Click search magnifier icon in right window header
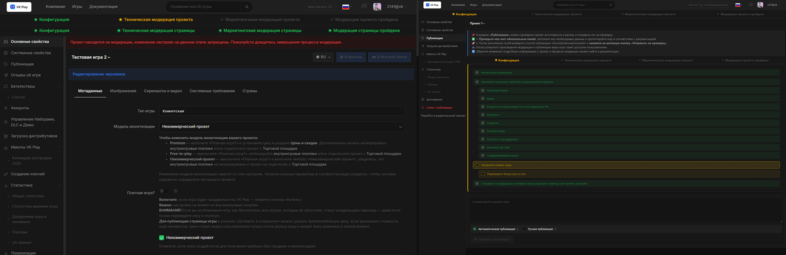The width and height of the screenshot is (786, 255). coord(611,5)
